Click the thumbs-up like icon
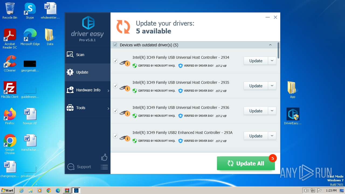 (104, 157)
